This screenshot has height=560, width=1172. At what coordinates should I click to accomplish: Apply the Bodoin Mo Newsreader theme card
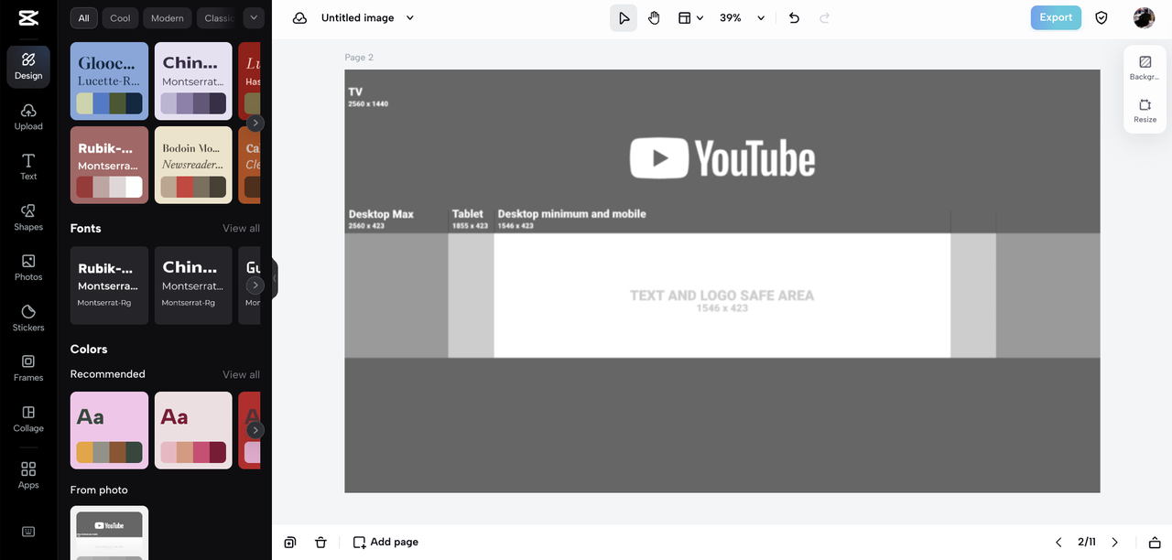coord(193,165)
